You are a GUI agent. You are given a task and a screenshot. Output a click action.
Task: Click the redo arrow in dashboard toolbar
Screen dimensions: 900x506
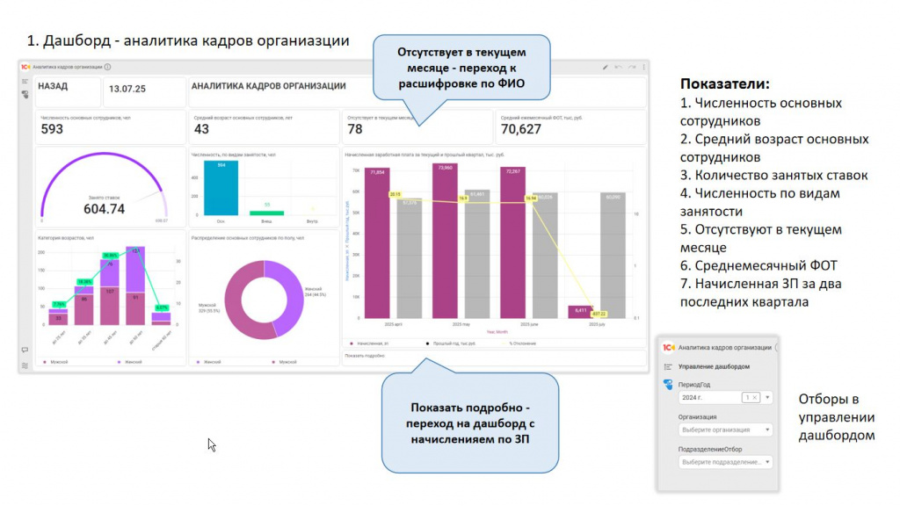(x=631, y=67)
